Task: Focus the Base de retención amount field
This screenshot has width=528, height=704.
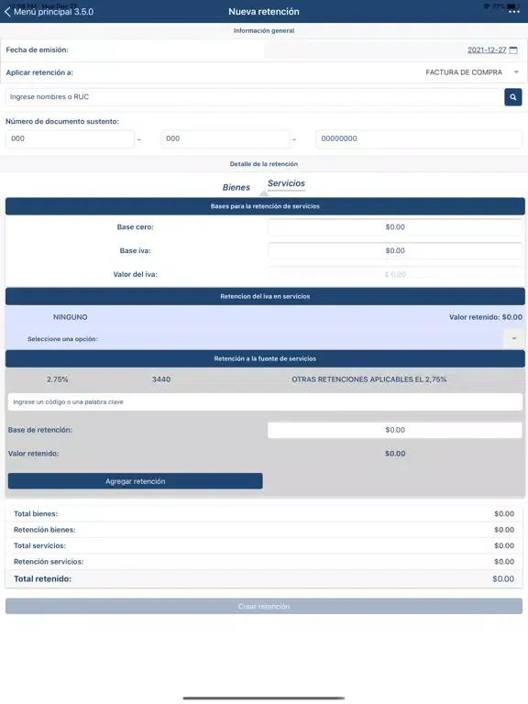Action: pos(395,430)
